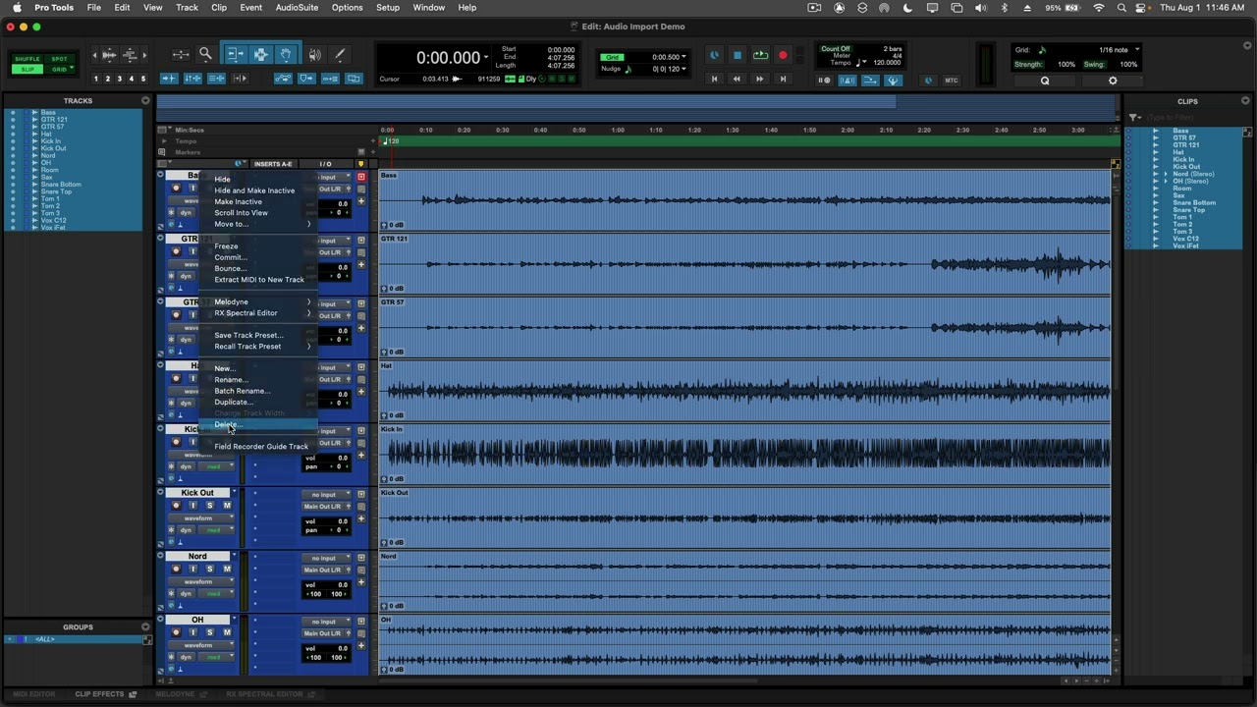Toggle input monitoring on Kick Out track

[x=192, y=506]
